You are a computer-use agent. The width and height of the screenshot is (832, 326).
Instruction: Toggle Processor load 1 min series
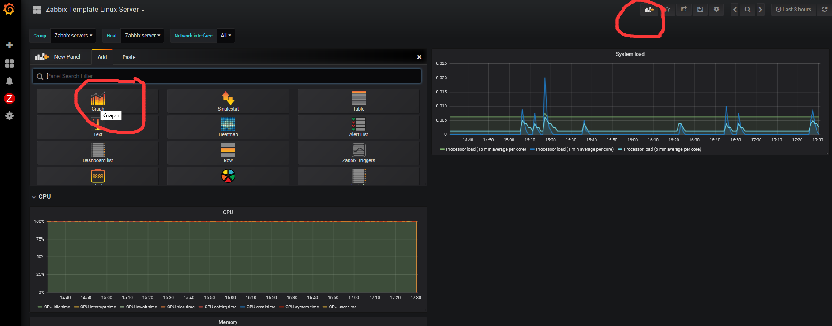tap(574, 149)
